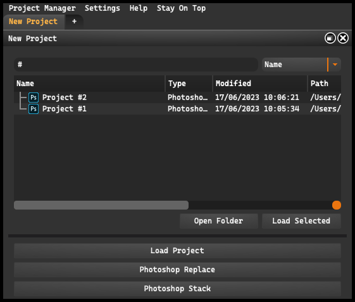The image size is (355, 302).
Task: Open the Project Manager menu
Action: pyautogui.click(x=42, y=8)
